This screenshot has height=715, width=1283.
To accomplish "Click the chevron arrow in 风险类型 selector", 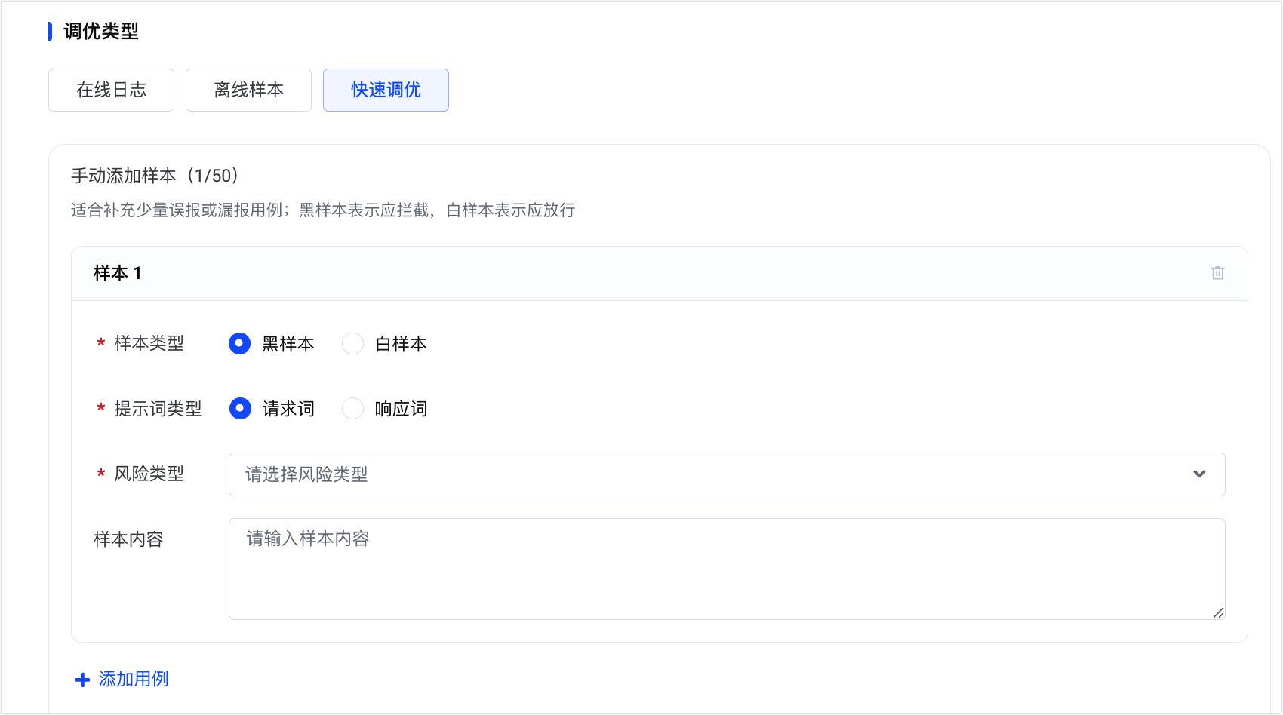I will [x=1199, y=474].
